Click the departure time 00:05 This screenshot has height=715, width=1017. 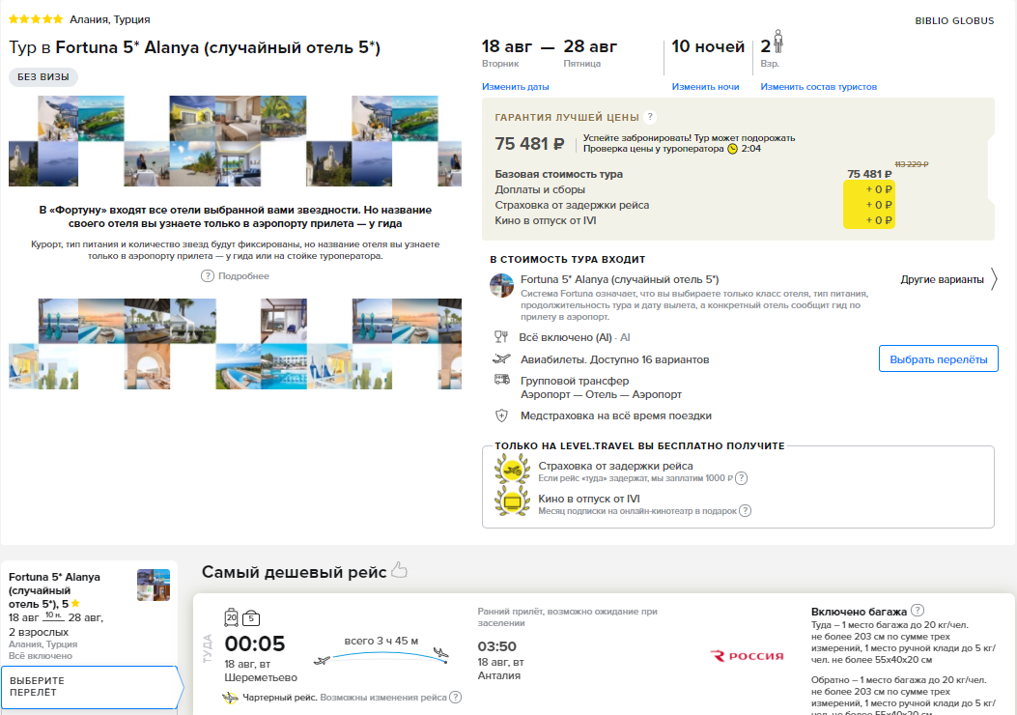pos(255,643)
